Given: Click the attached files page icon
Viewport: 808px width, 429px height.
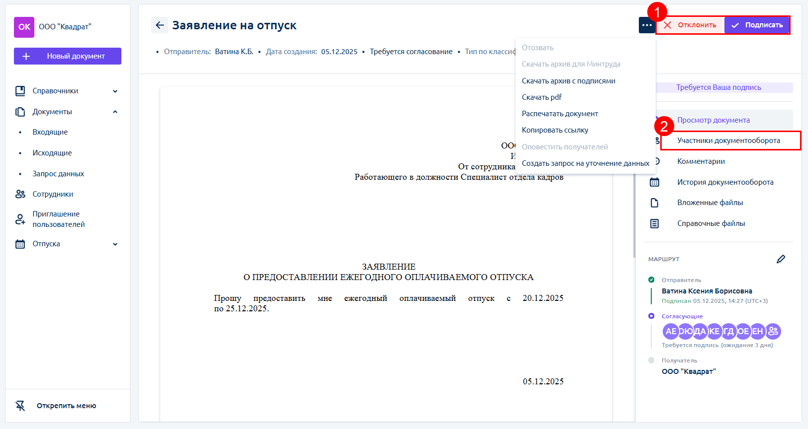Looking at the screenshot, I should coord(654,203).
